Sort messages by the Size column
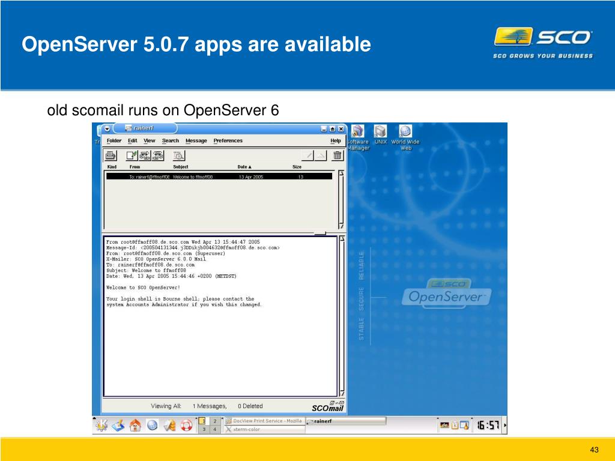The height and width of the screenshot is (461, 615). pyautogui.click(x=297, y=167)
